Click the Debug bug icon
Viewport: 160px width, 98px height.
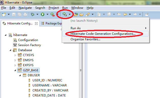(33, 14)
